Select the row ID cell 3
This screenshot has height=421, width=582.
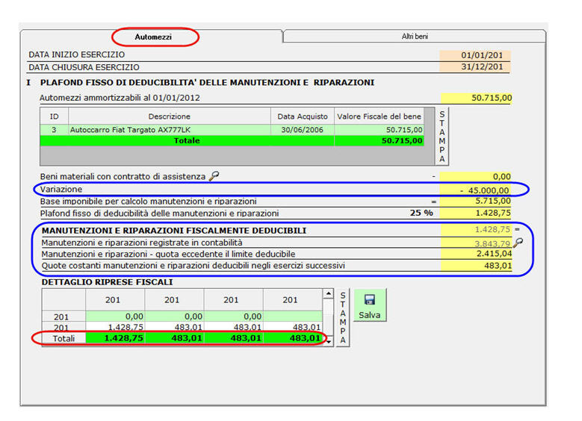55,130
